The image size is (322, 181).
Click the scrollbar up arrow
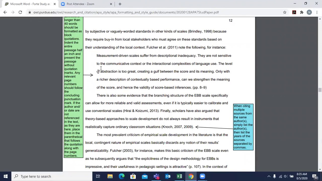[x=320, y=19]
